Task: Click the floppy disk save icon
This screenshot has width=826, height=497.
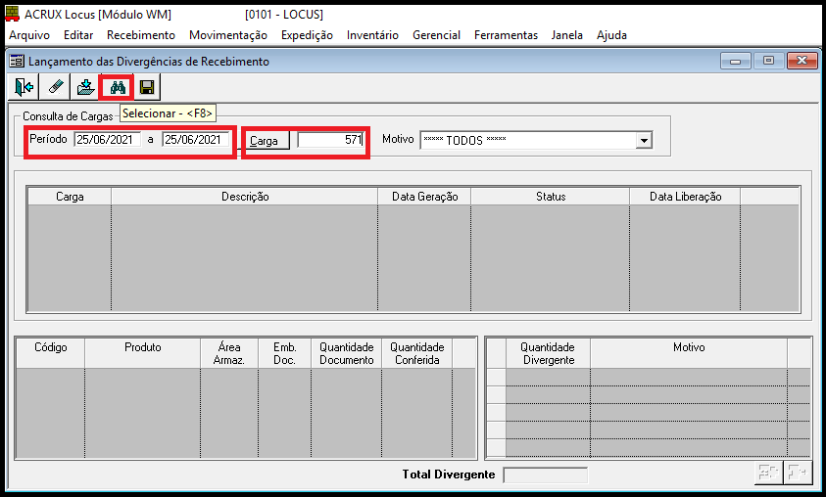Action: click(147, 88)
